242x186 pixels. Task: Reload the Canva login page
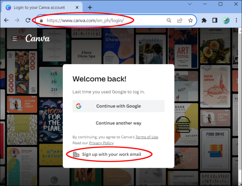(28, 20)
